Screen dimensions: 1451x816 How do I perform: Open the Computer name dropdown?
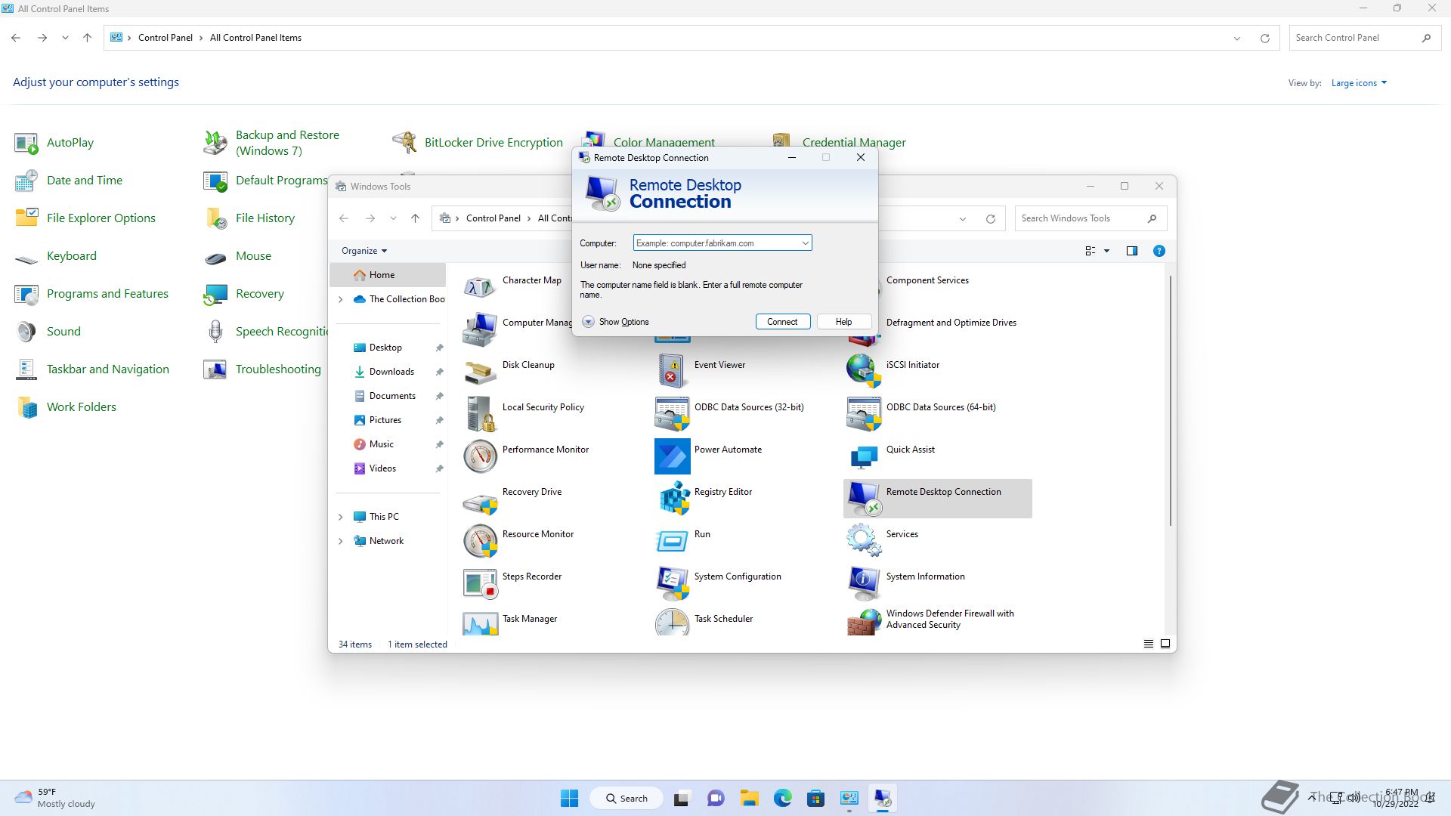click(x=805, y=243)
